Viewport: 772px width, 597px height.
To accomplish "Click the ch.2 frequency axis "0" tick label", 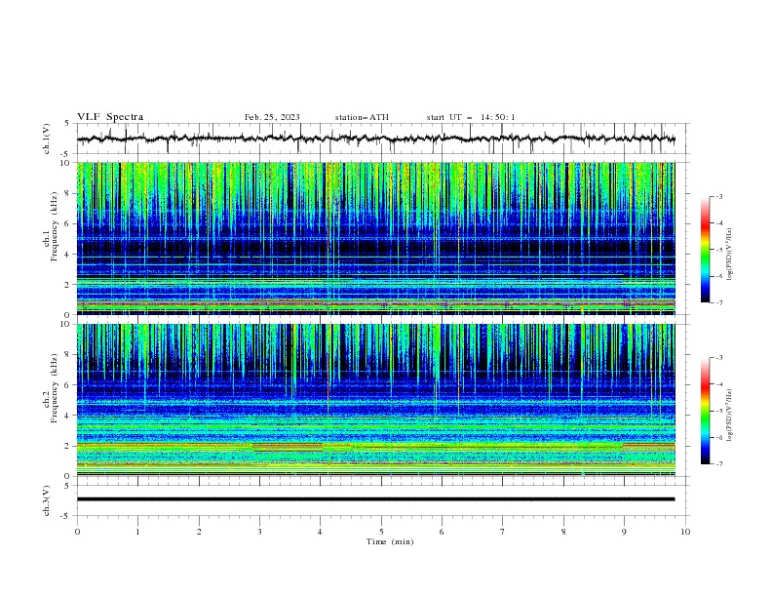I will point(68,476).
